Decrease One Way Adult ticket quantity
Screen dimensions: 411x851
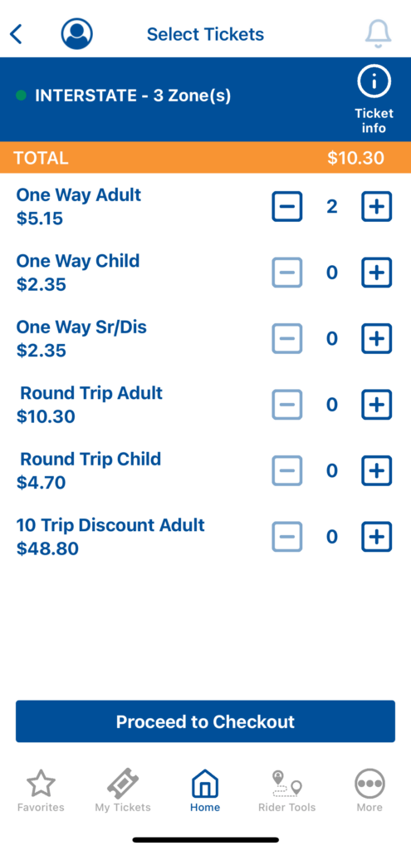(286, 206)
